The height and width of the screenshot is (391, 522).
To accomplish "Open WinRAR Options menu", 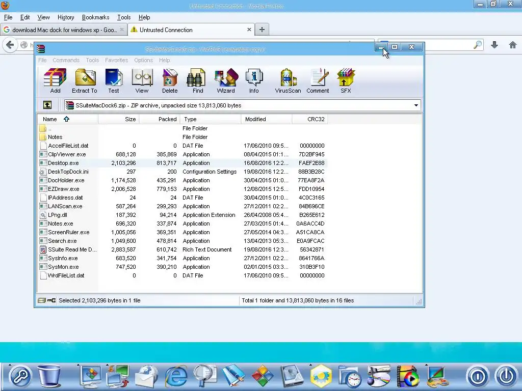I will [x=143, y=60].
